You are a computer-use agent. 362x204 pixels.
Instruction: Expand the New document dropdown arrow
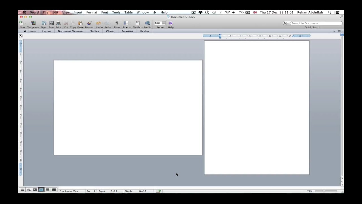(x=25, y=23)
